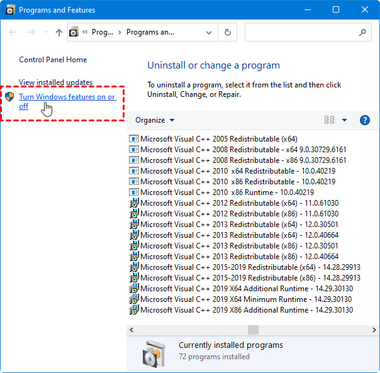This screenshot has height=373, width=380.
Task: Click icon of 2013 Redistributable (x86) 12.0.40664
Action: [x=134, y=256]
